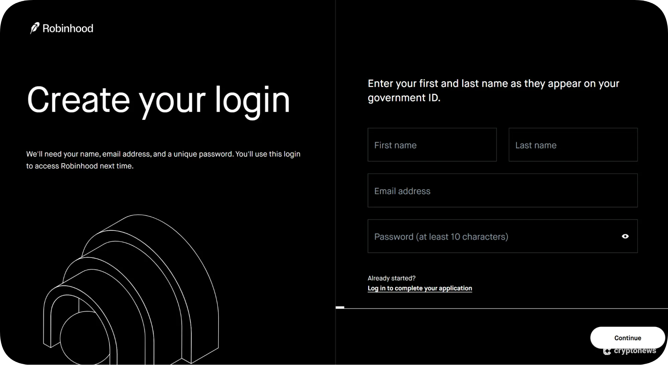Screen dimensions: 668x365
Task: Click the thin divider mark below the form
Action: [x=340, y=307]
